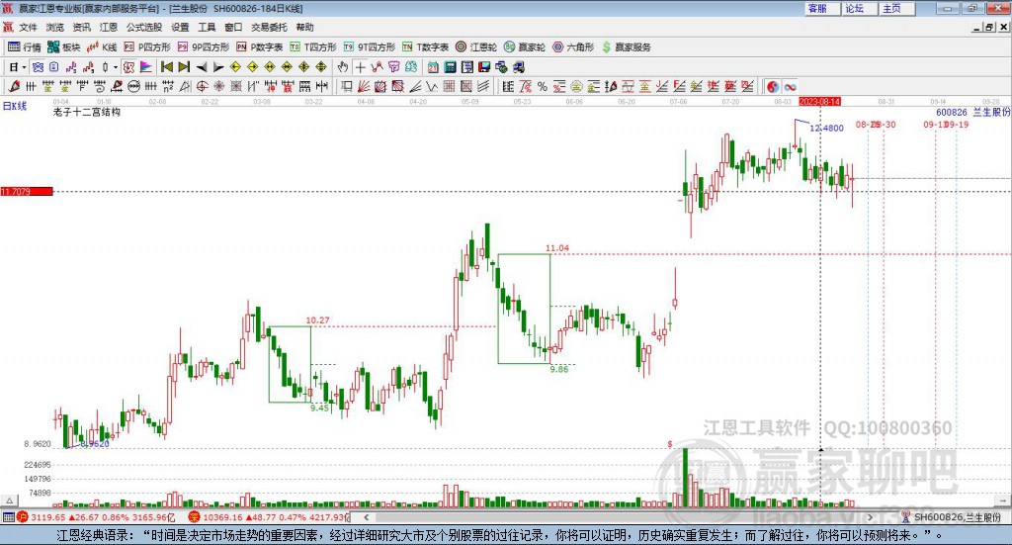Image resolution: width=1012 pixels, height=545 pixels.
Task: Select the n² number lines tool
Action: click(168, 86)
